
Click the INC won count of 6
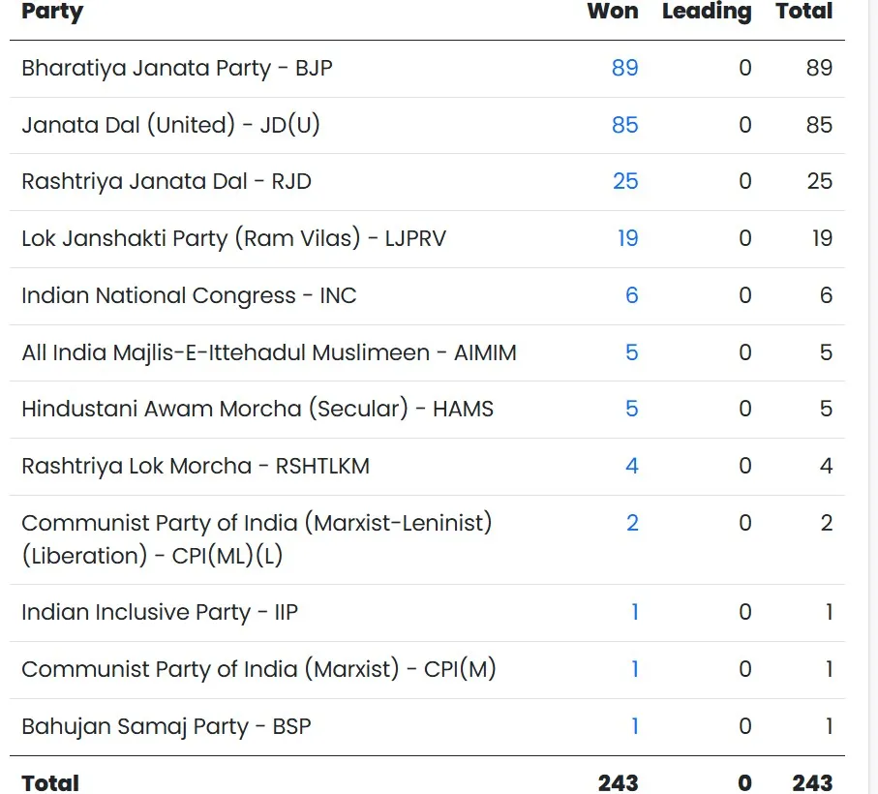click(x=631, y=295)
